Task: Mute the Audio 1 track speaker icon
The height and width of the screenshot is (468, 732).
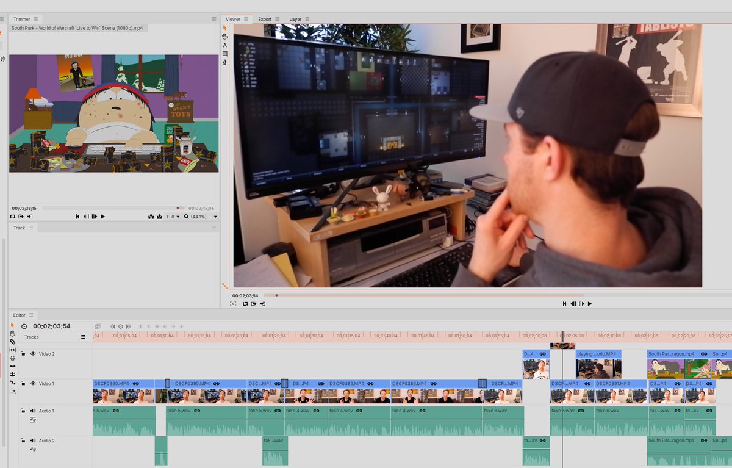Action: pos(33,410)
